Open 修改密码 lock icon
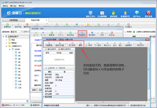The height and width of the screenshot is (108, 157). tap(114, 13)
